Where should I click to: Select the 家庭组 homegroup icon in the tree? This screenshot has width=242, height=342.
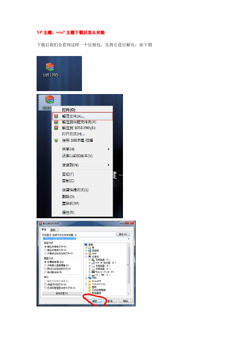(x=90, y=250)
